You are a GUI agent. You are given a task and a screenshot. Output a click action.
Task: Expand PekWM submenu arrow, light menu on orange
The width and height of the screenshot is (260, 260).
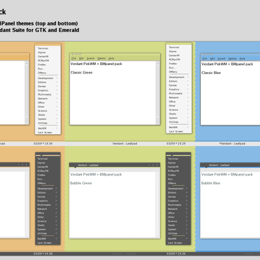[x=57, y=128]
